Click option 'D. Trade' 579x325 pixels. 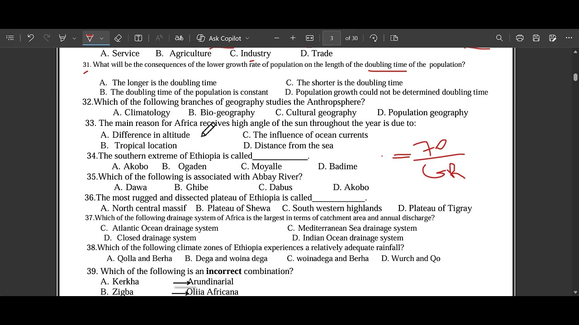pyautogui.click(x=316, y=53)
